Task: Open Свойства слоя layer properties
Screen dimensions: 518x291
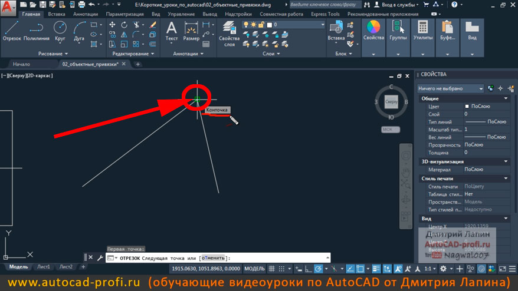Action: (x=229, y=34)
